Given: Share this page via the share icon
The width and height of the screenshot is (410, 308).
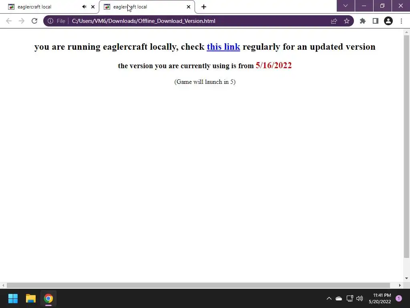Looking at the screenshot, I should (334, 21).
